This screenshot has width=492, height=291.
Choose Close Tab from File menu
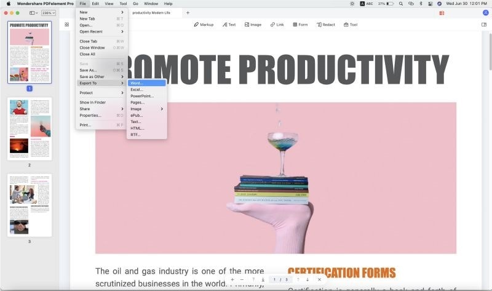pyautogui.click(x=101, y=41)
